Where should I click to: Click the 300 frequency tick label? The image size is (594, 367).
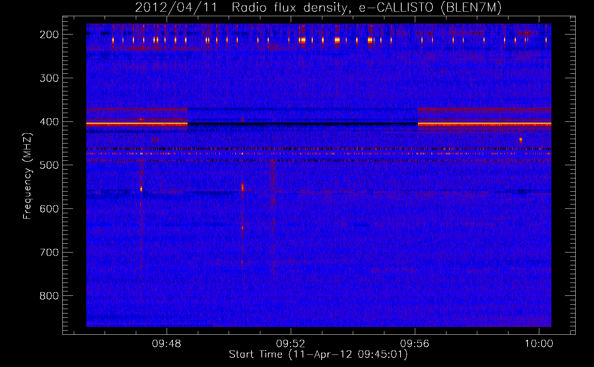[49, 78]
